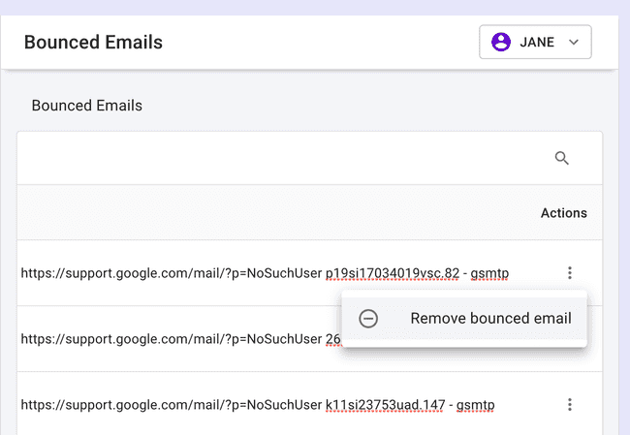Click the JANE username label

[537, 43]
